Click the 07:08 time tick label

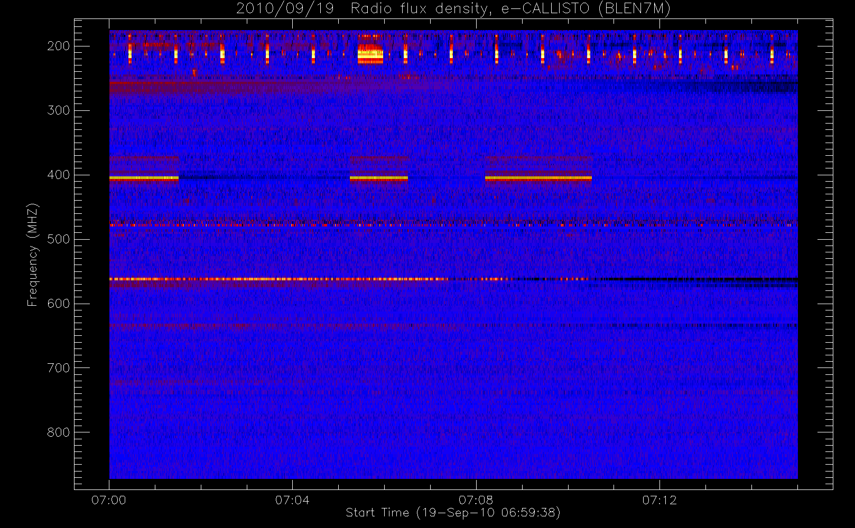pyautogui.click(x=476, y=500)
